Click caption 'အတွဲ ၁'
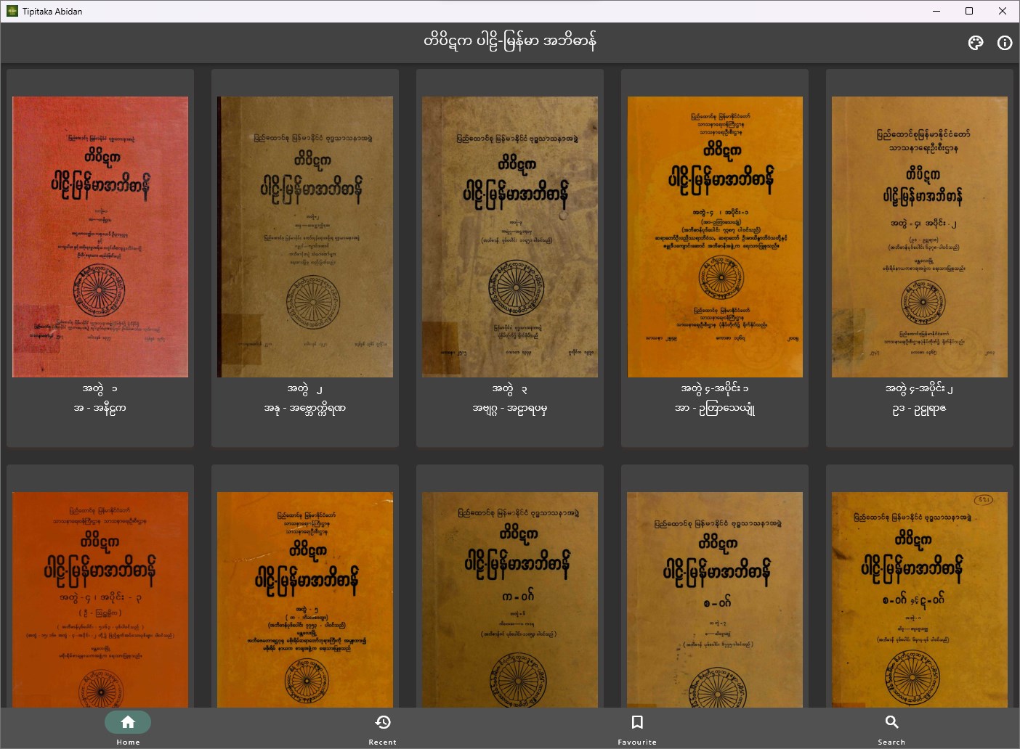The height and width of the screenshot is (749, 1020). [x=100, y=389]
